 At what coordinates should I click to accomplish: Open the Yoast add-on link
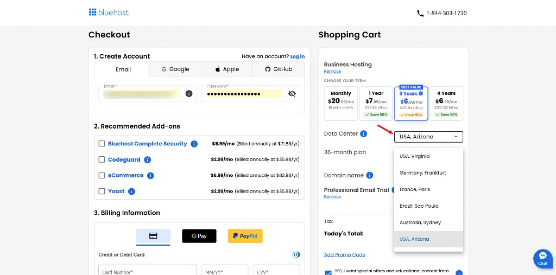pos(116,191)
